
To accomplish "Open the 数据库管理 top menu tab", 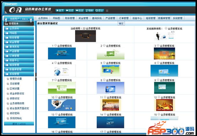I will point(164,18).
